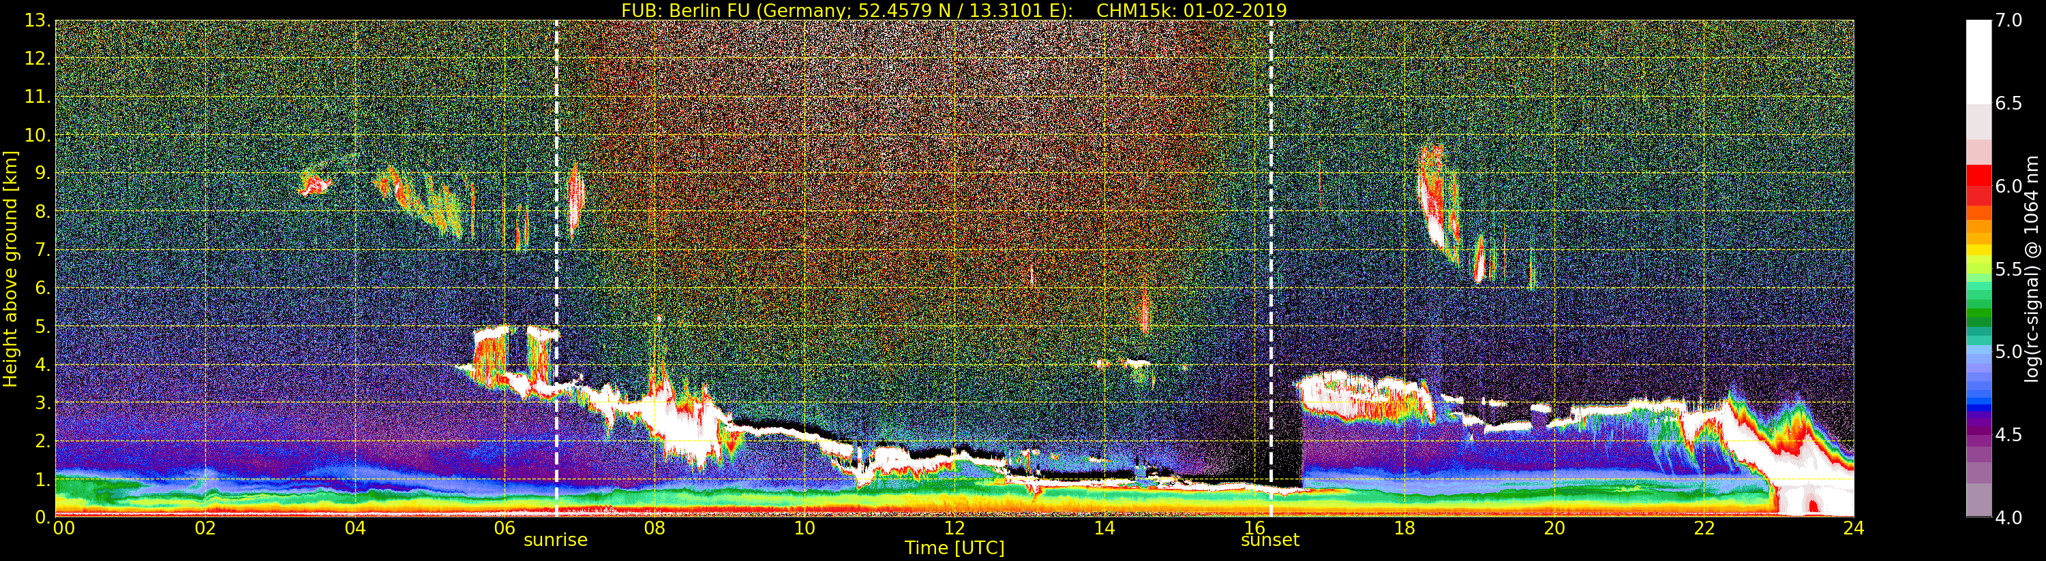Click the '5.' height axis tick
This screenshot has width=2046, height=561.
pyautogui.click(x=43, y=326)
